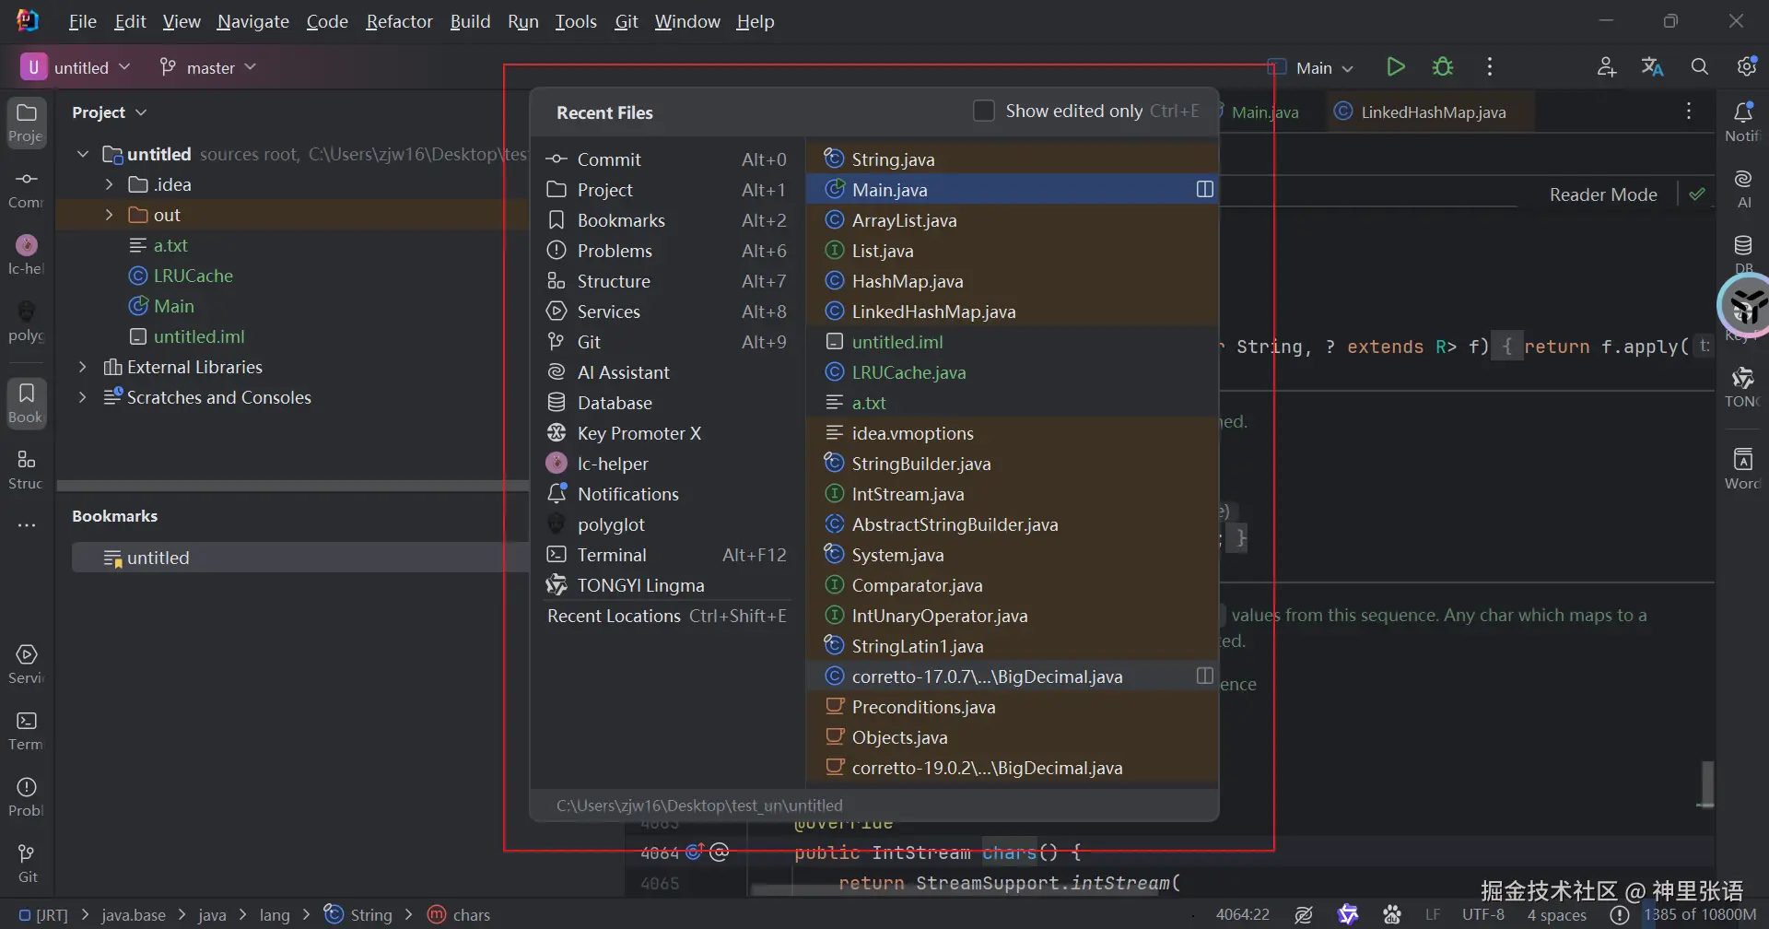
Task: Select Terminal in Recent Files tool list
Action: 667,555
